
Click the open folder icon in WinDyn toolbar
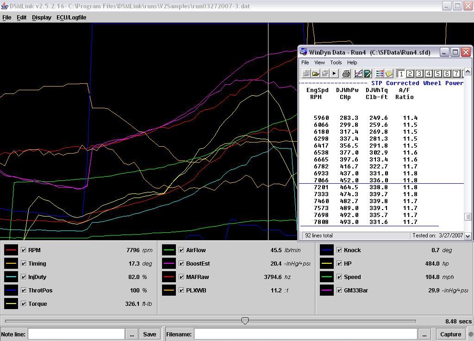point(316,74)
